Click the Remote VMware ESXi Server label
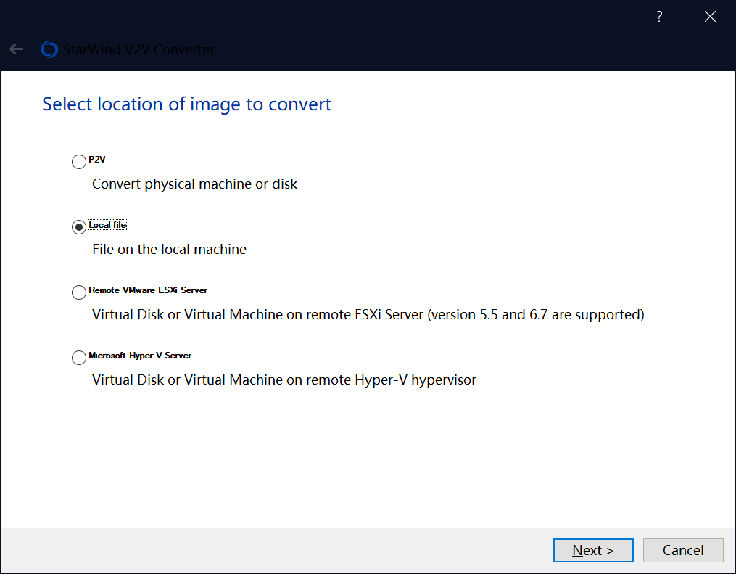This screenshot has height=574, width=736. point(148,290)
